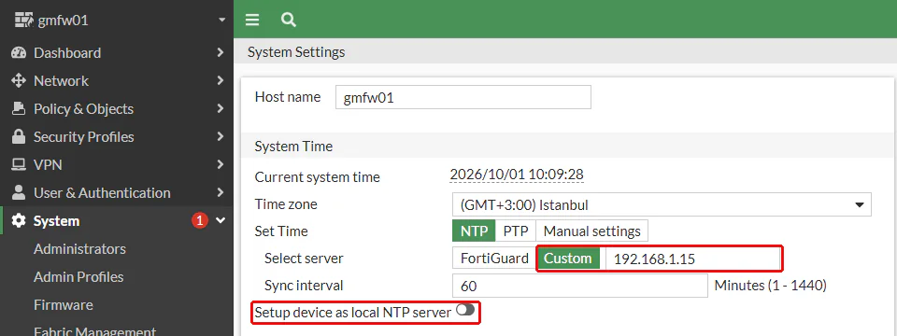Select NTP for Set Time

point(474,231)
